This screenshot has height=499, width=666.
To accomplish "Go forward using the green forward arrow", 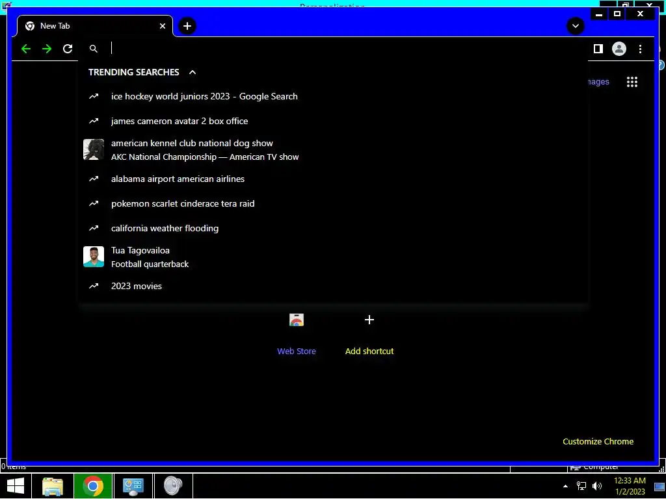I will click(47, 49).
